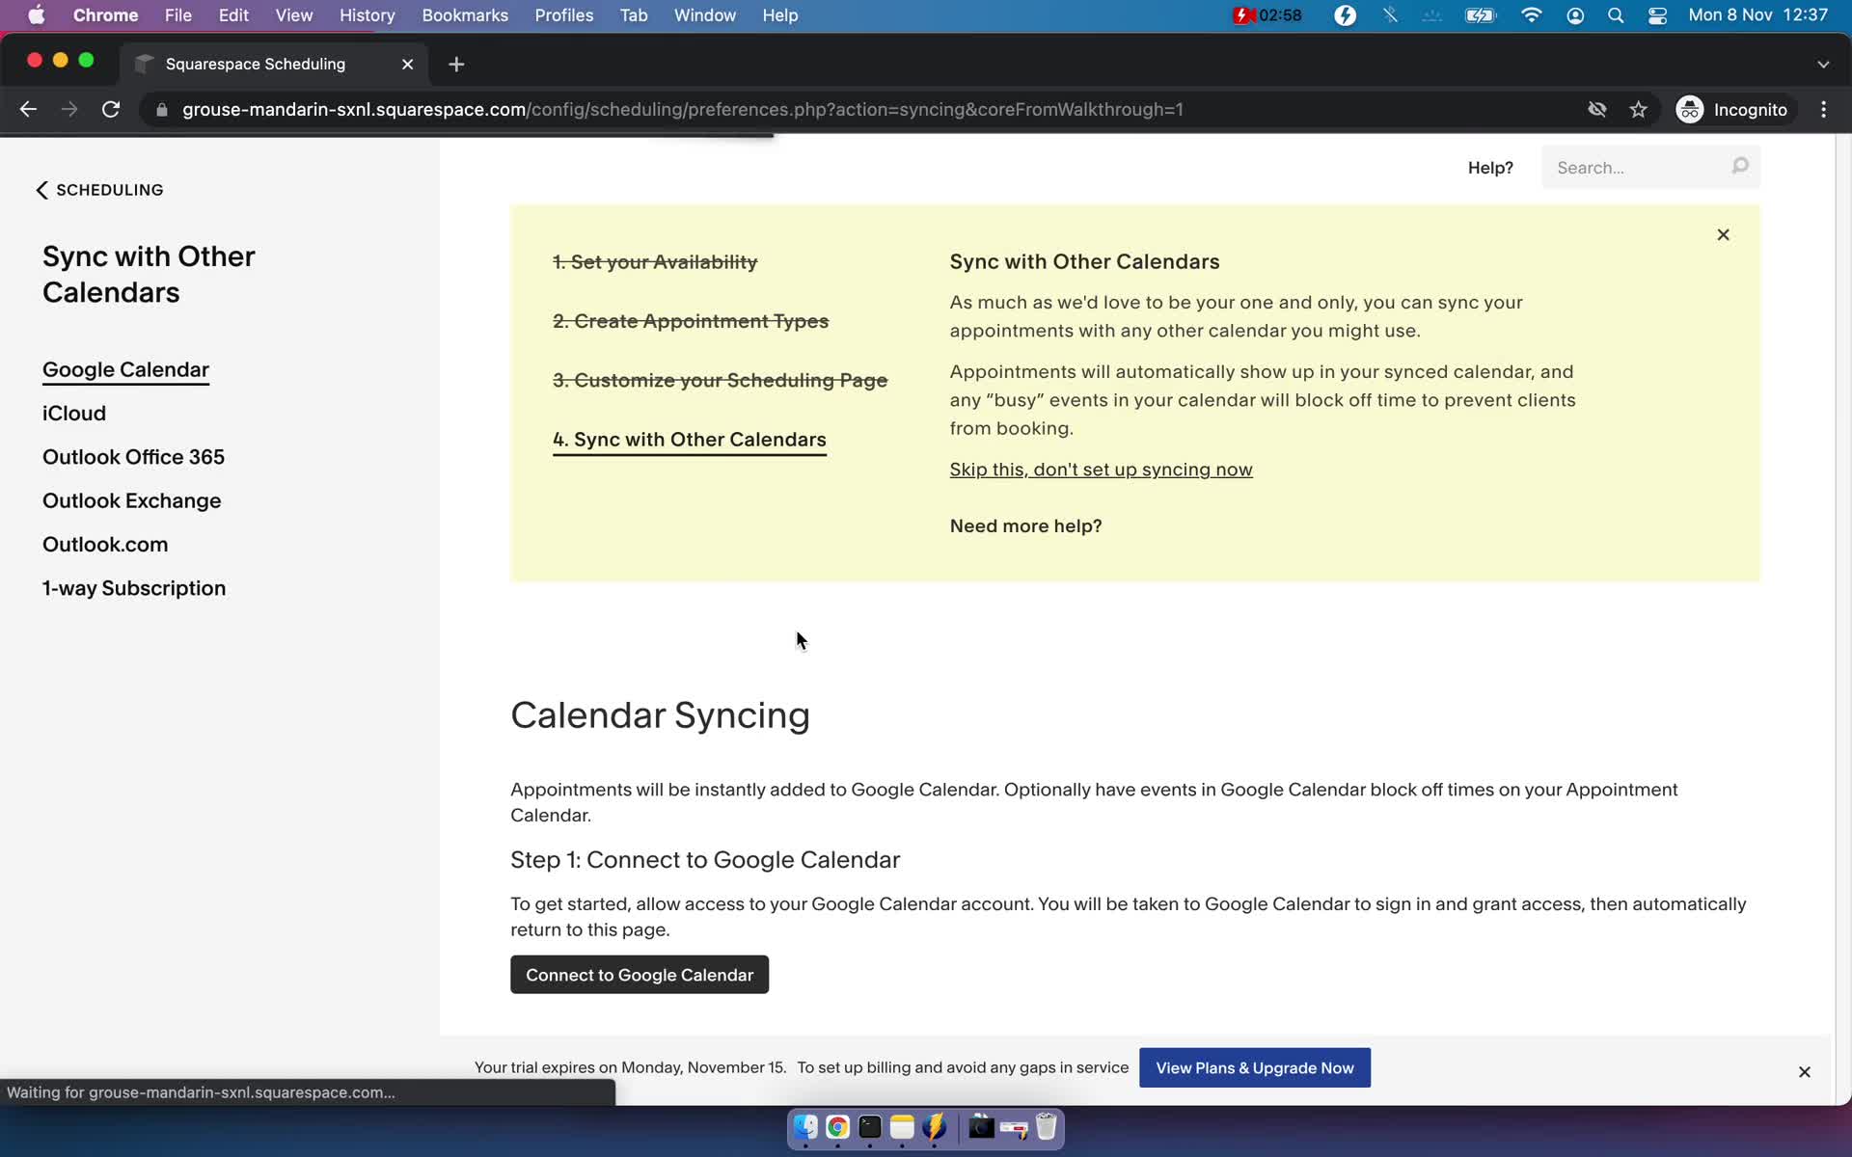Click the search magnifier icon in Search box
Image resolution: width=1852 pixels, height=1157 pixels.
(x=1740, y=166)
